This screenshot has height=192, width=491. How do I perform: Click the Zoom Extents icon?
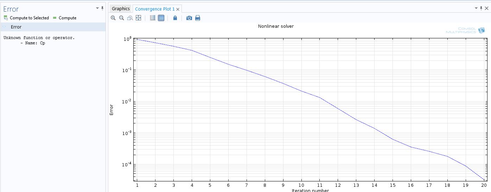coord(138,18)
